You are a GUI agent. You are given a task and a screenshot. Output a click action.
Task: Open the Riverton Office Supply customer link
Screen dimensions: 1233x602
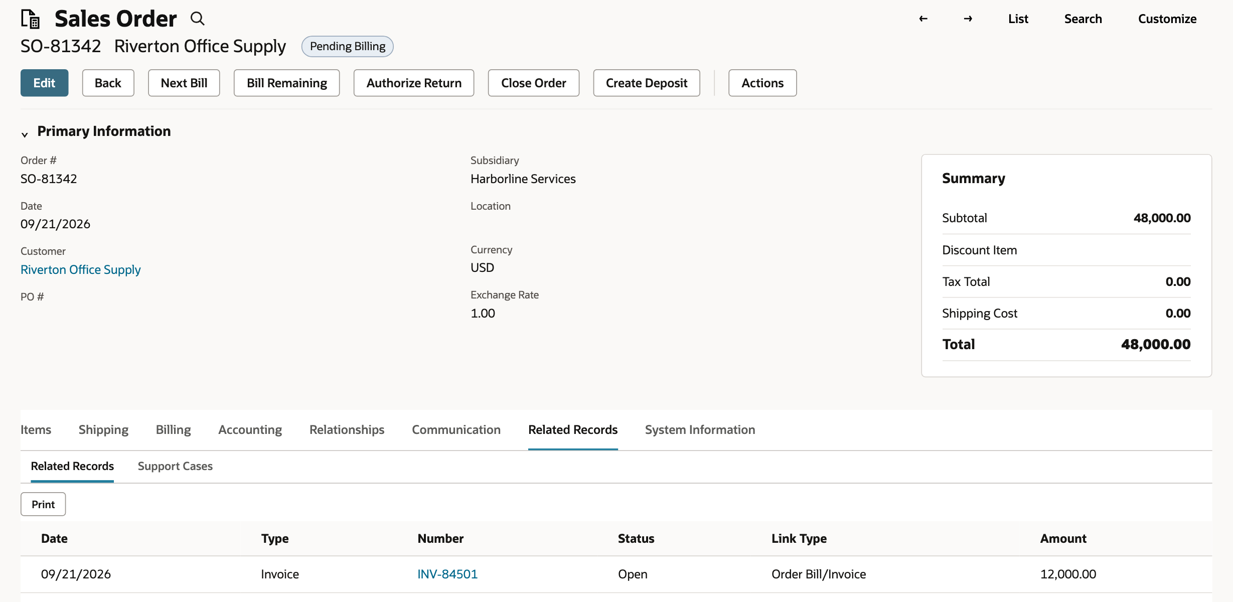(x=81, y=269)
